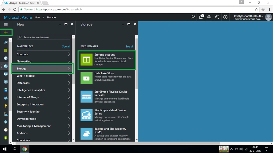
Task: Open the help question mark icon
Action: pyautogui.click(x=225, y=17)
